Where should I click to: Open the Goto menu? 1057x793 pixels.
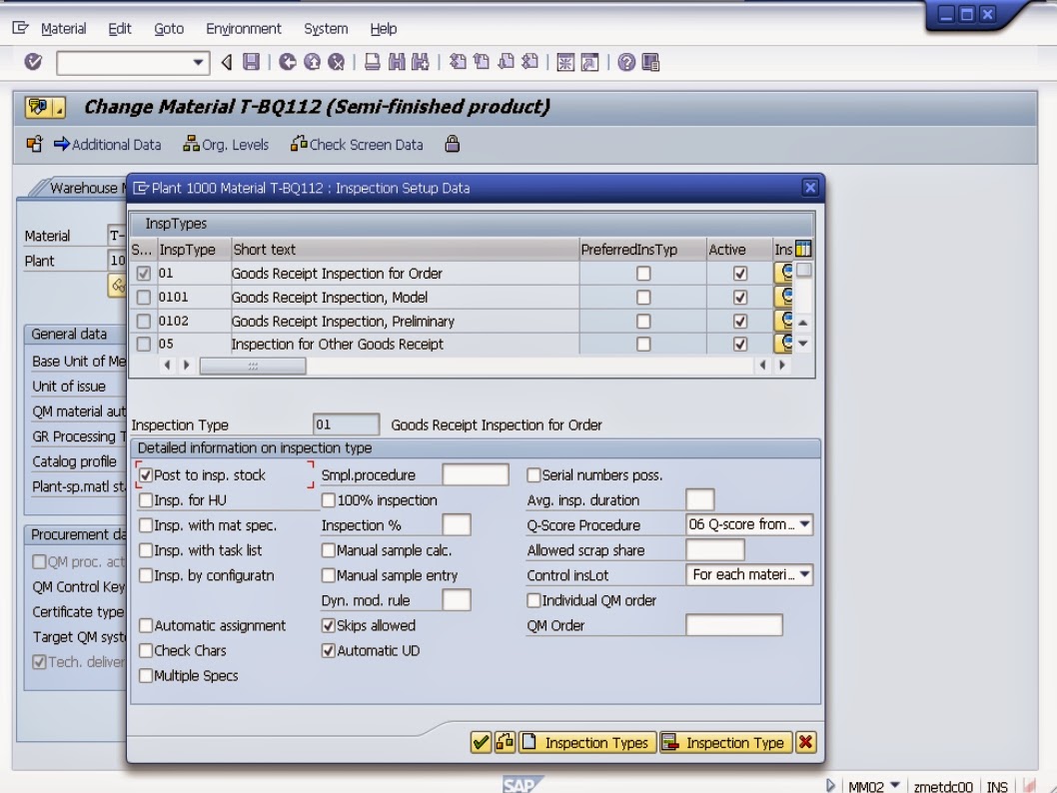(x=168, y=29)
